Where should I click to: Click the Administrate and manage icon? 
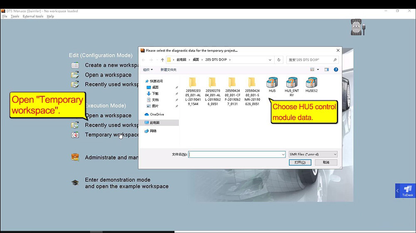tap(75, 157)
